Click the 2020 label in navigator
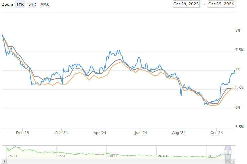Screen dimensions: 247x164 pyautogui.click(x=212, y=156)
